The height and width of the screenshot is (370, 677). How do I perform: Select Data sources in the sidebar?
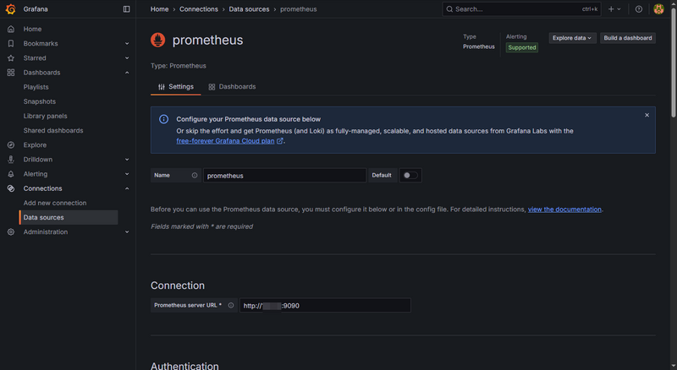(x=69, y=217)
